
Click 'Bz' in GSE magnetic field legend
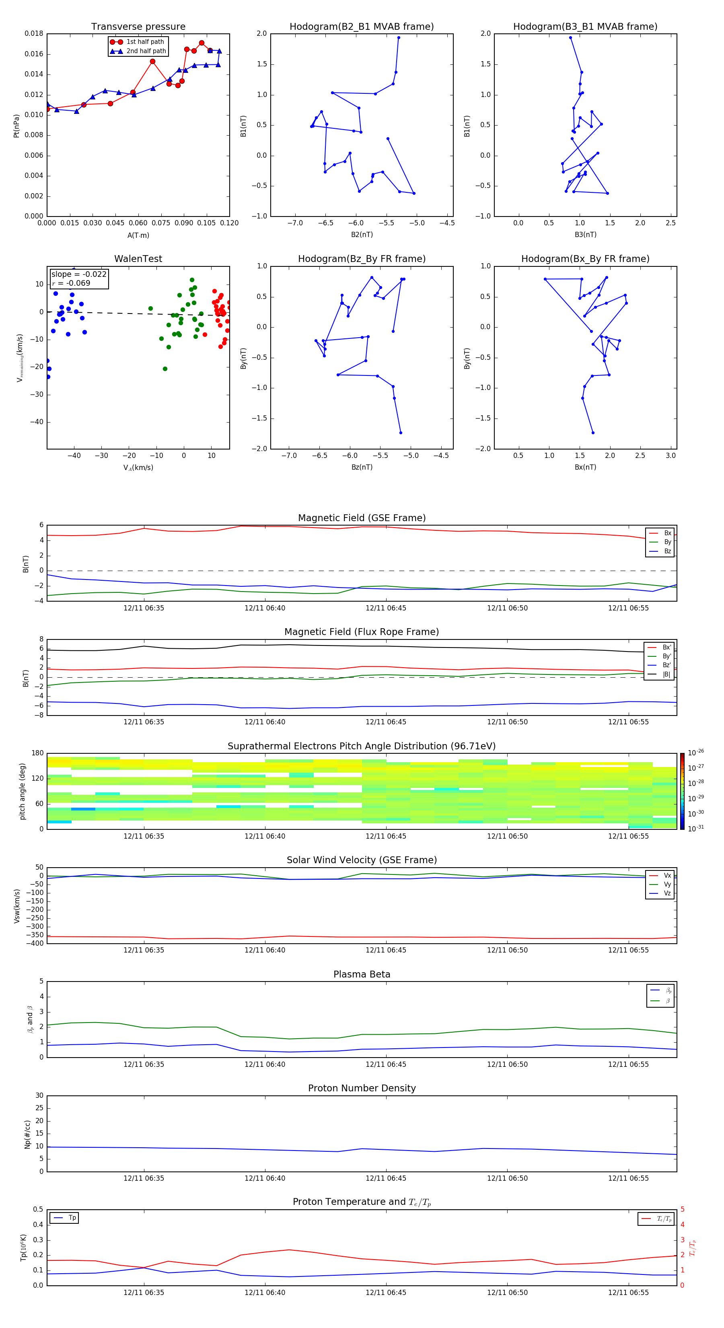tap(660, 551)
